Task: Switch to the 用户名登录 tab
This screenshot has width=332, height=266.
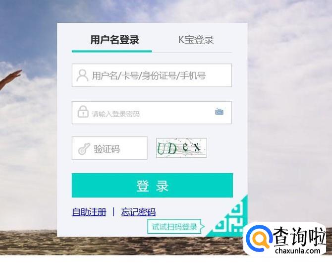Action: pyautogui.click(x=114, y=40)
